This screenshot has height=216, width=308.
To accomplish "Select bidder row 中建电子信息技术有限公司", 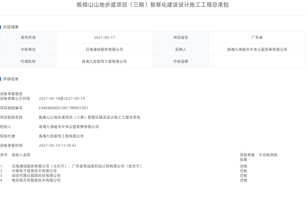I will click(34, 171).
